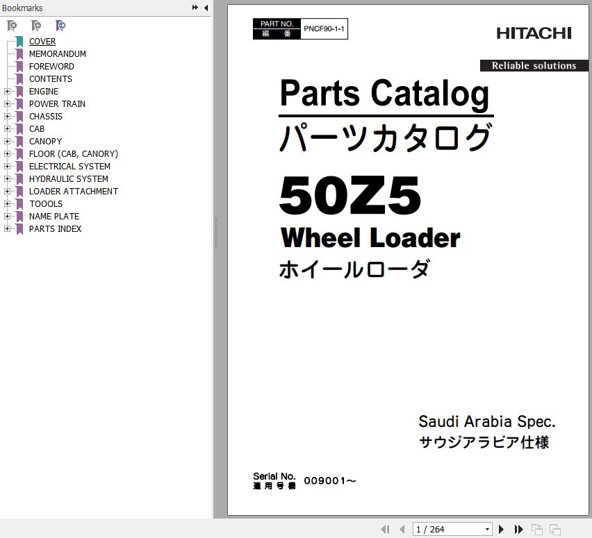Viewport: 592px width, 538px height.
Task: Click the previous view icon in navigation bar
Action: click(536, 529)
